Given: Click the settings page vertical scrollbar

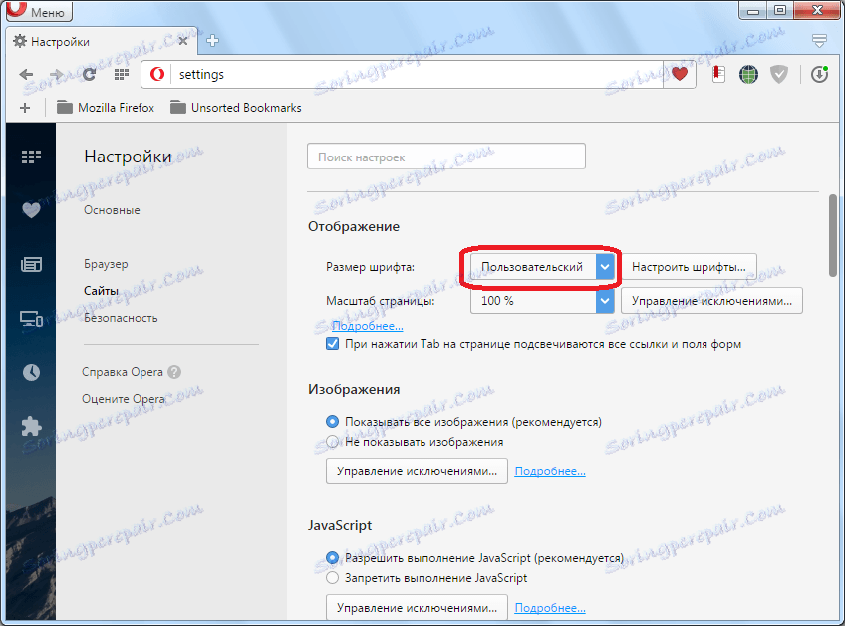Looking at the screenshot, I should click(833, 236).
